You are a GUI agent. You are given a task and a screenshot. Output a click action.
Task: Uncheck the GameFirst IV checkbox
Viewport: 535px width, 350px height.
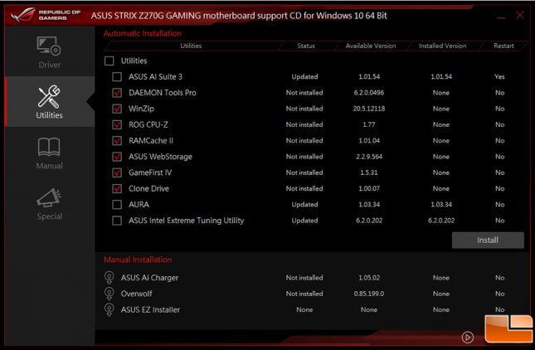[x=117, y=173]
